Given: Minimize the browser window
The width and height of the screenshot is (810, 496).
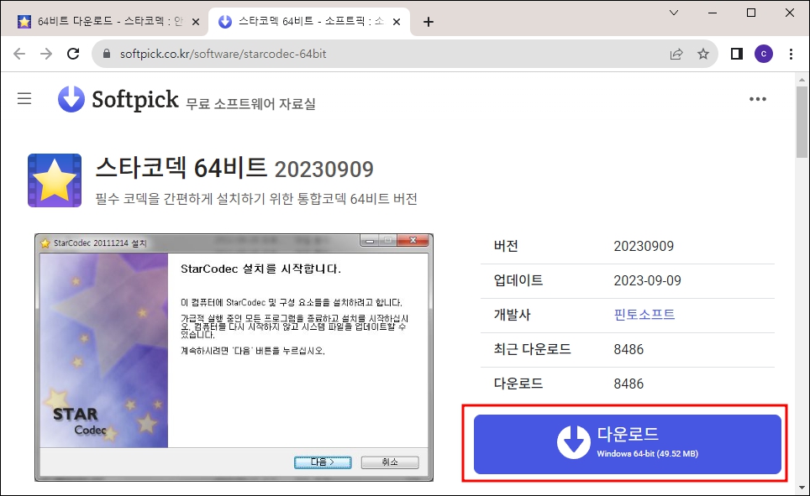Looking at the screenshot, I should [713, 13].
